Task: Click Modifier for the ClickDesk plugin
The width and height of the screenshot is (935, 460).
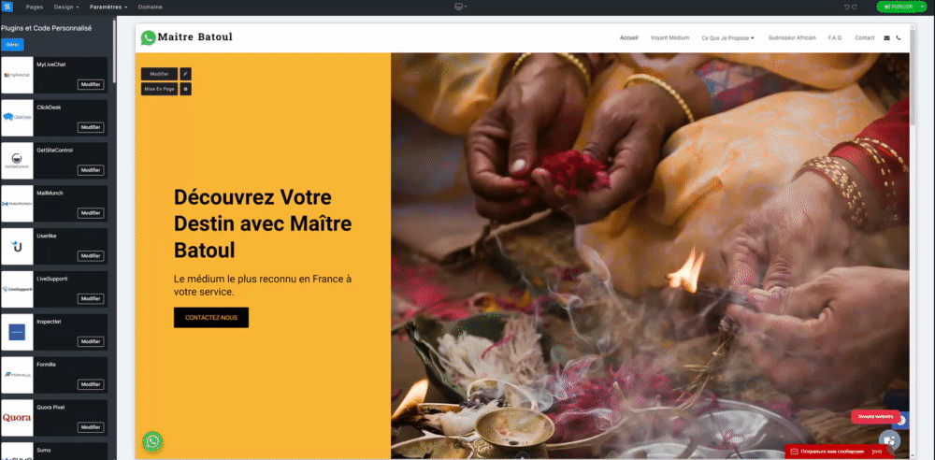Action: pyautogui.click(x=91, y=127)
